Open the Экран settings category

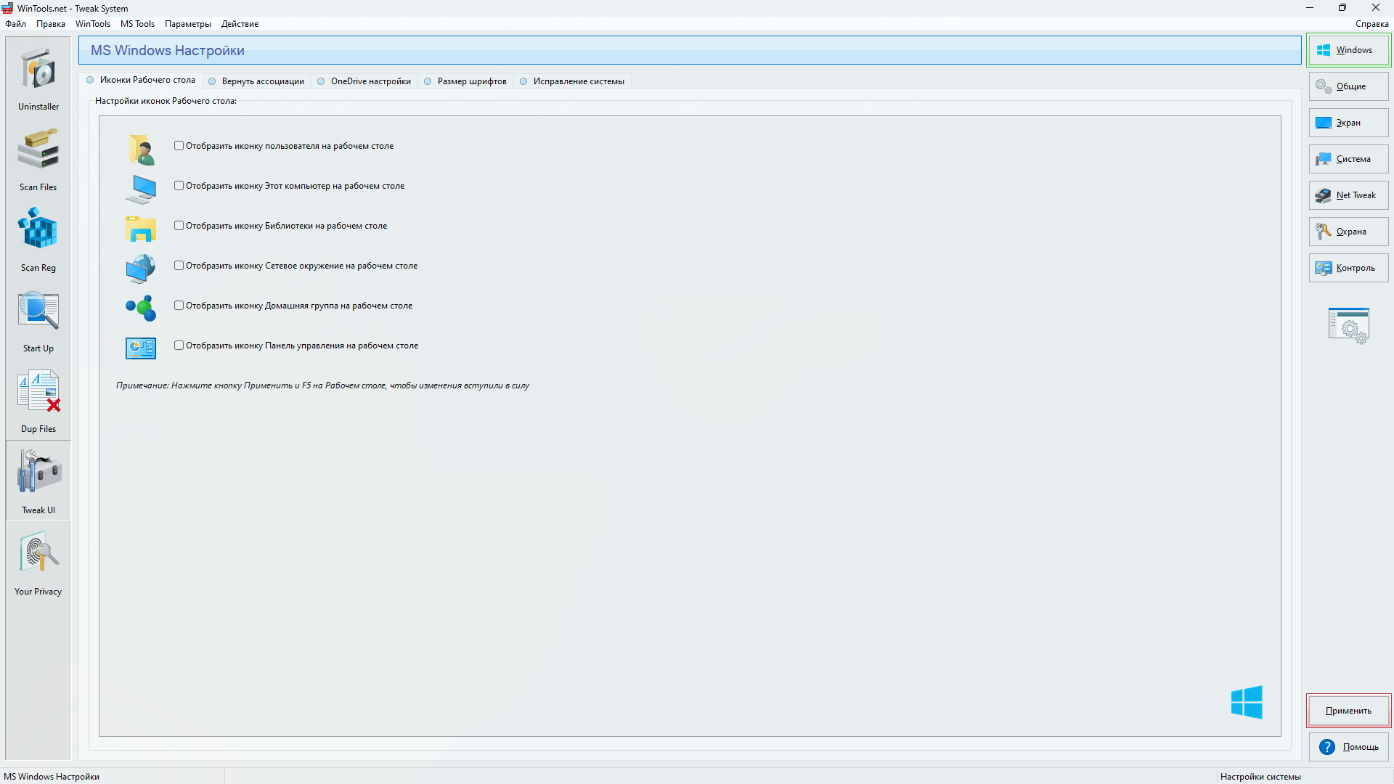click(1349, 123)
